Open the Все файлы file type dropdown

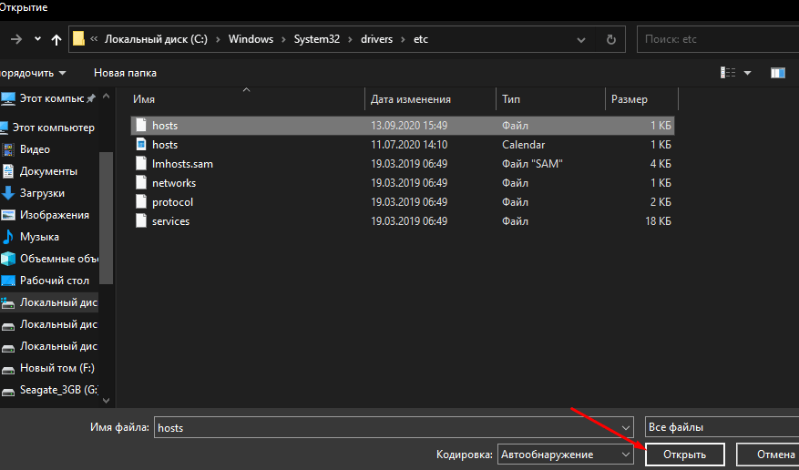click(x=720, y=427)
